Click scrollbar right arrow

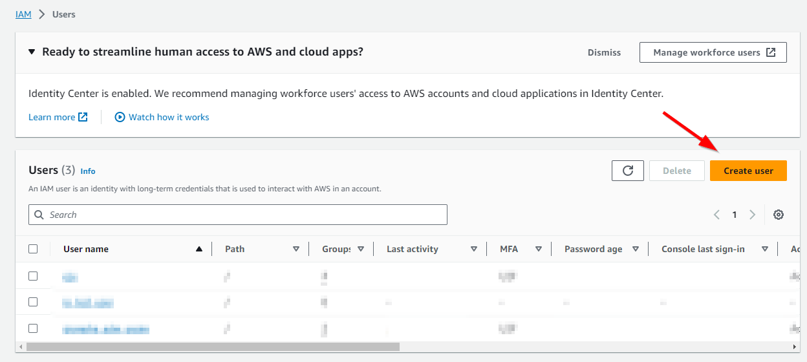[795, 347]
